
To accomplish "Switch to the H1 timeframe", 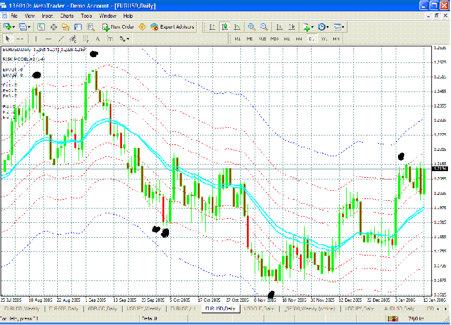I will [x=288, y=39].
